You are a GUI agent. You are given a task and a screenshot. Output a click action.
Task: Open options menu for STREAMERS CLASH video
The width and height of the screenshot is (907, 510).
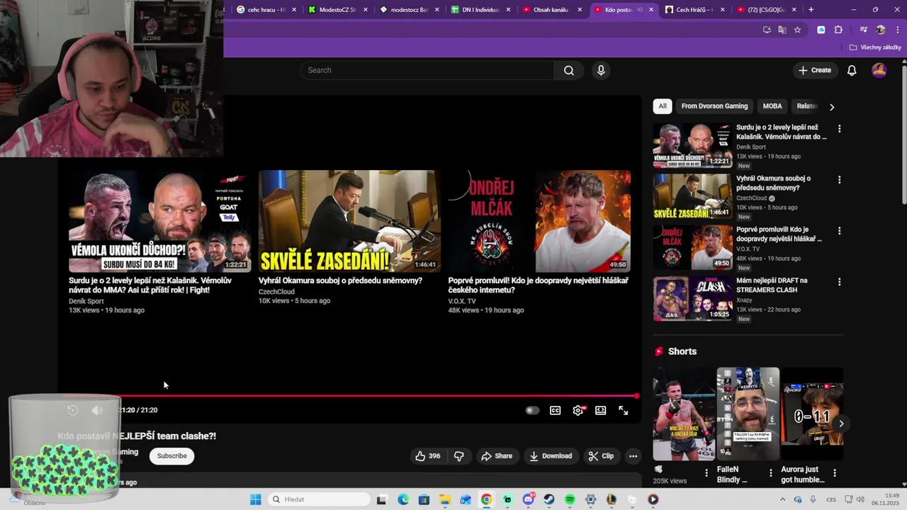[x=840, y=282]
